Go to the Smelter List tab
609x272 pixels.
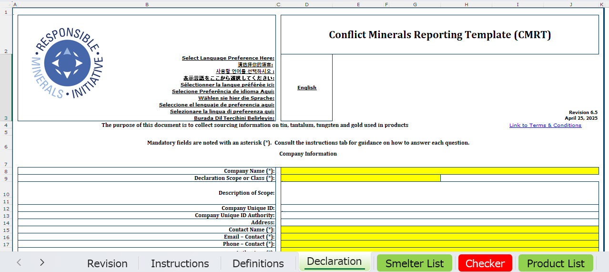[415, 263]
